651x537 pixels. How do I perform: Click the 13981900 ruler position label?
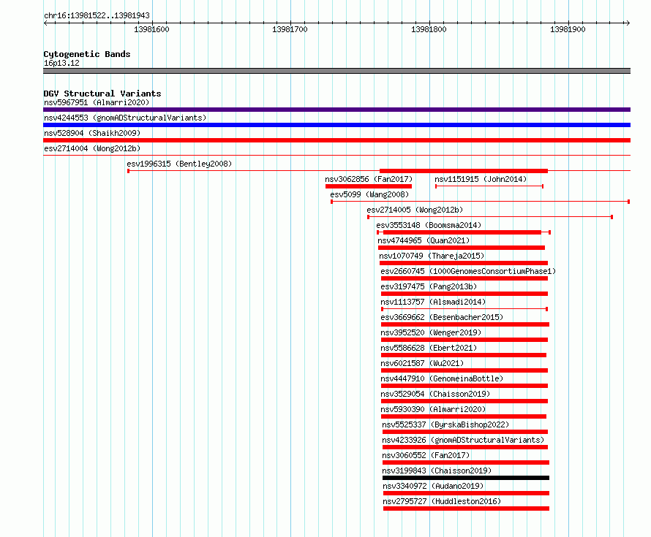pyautogui.click(x=568, y=29)
